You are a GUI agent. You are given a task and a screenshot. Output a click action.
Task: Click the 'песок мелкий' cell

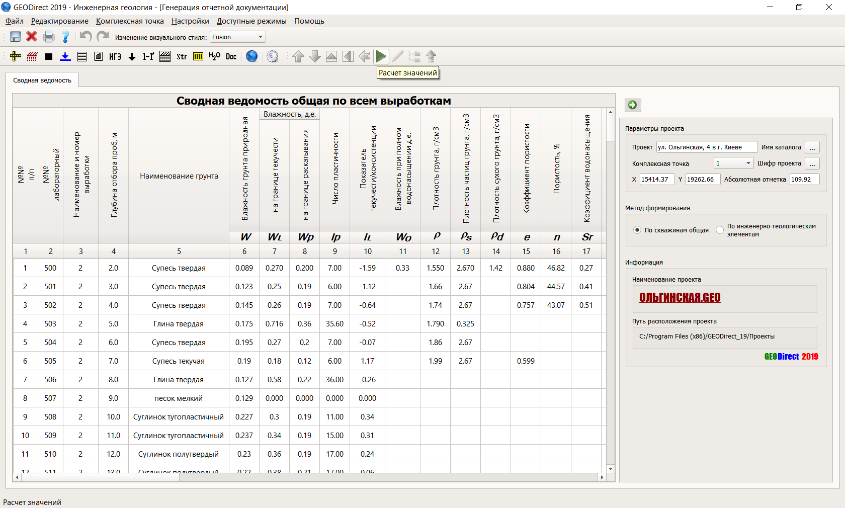point(179,398)
